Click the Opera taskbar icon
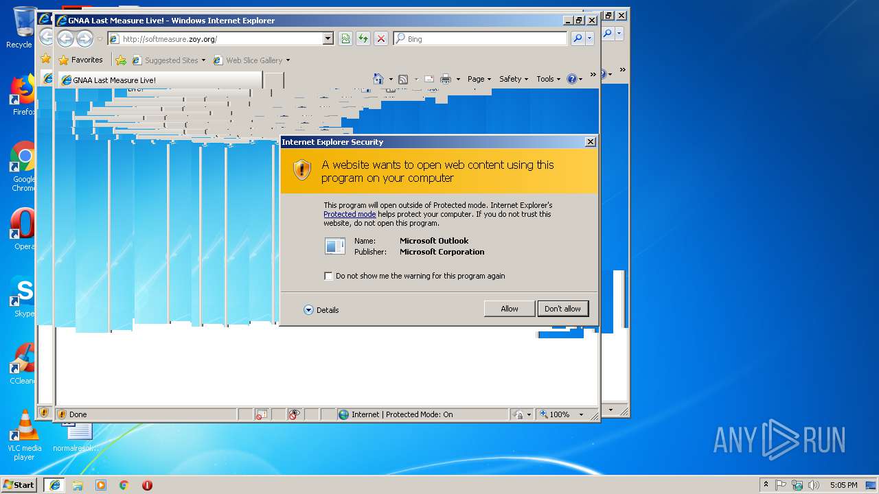This screenshot has height=494, width=879. coord(147,485)
